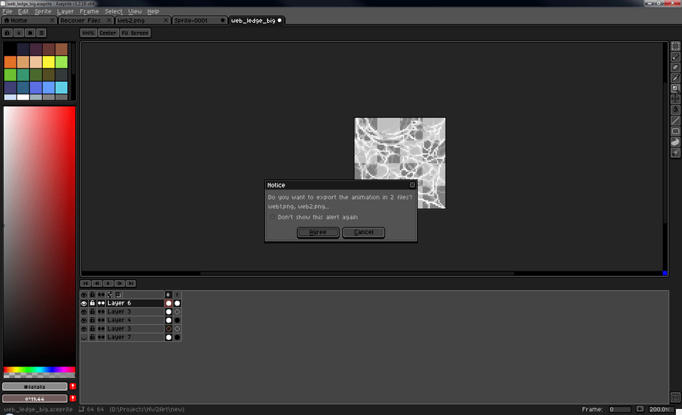Image resolution: width=682 pixels, height=415 pixels.
Task: Toggle the timeline icon at bottom right corner
Action: coord(675,397)
